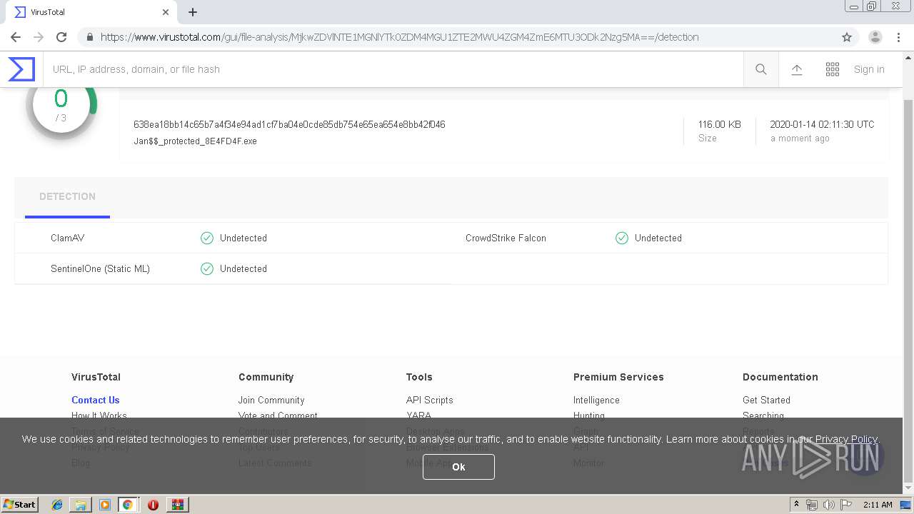Click SentinelOne (Static ML) engine name
The width and height of the screenshot is (914, 514).
coord(100,268)
